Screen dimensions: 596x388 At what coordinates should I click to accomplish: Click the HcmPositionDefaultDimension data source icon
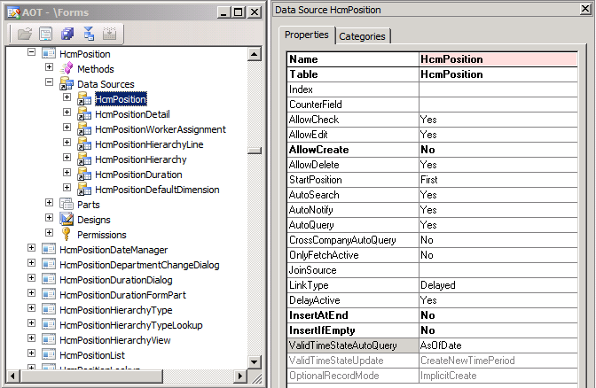tap(84, 190)
